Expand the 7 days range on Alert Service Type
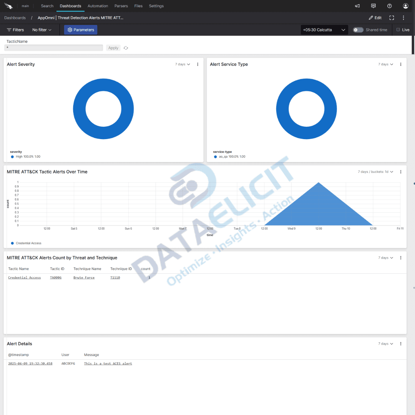Screen dimensions: 415x415 [385, 64]
